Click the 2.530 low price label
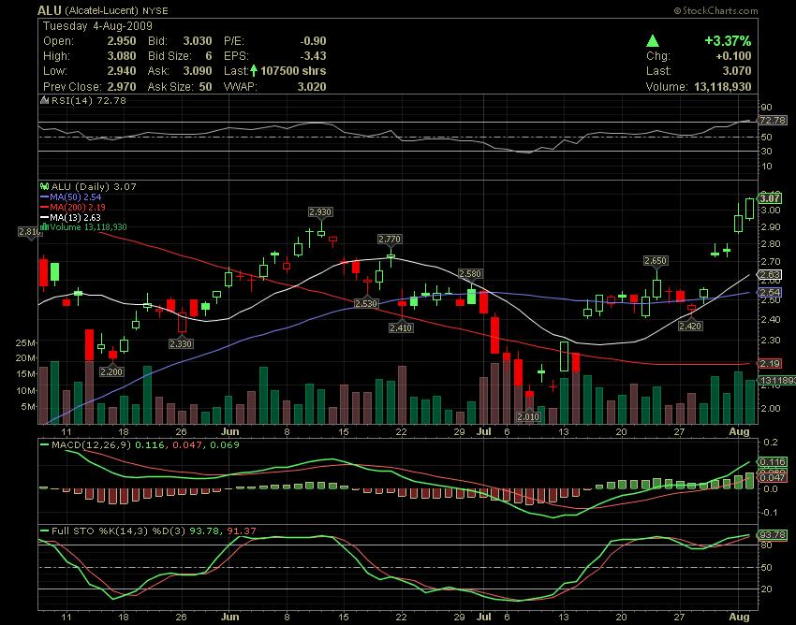The image size is (796, 625). coord(366,303)
